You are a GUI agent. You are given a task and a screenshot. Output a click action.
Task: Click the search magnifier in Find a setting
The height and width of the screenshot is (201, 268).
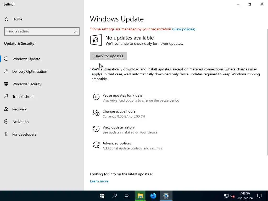(x=76, y=31)
